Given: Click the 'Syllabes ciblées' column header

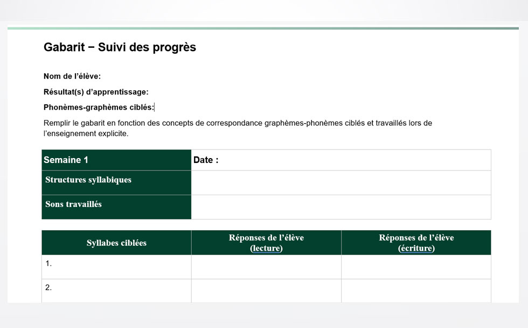Looking at the screenshot, I should (x=116, y=243).
